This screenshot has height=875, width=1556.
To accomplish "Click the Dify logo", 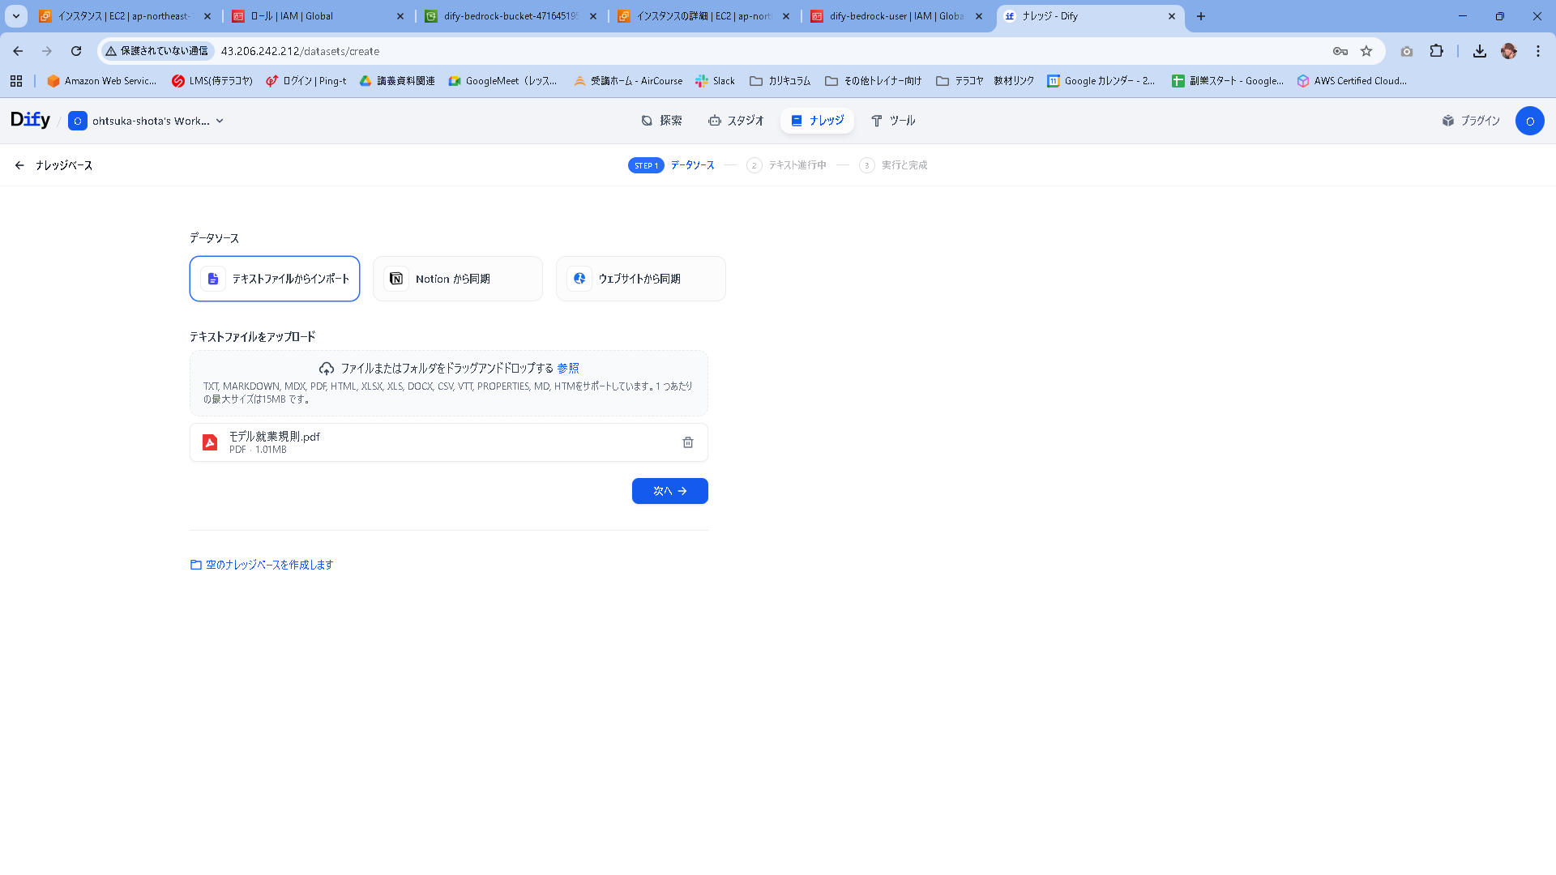I will [x=30, y=119].
